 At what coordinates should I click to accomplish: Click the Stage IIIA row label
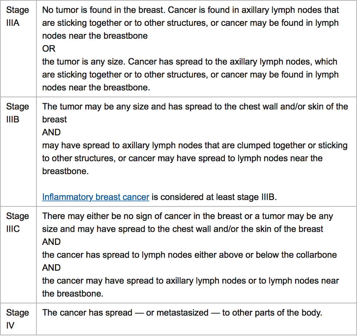click(x=17, y=16)
